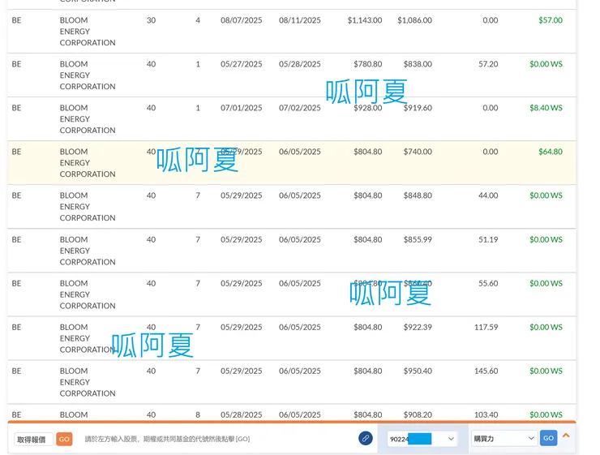
Task: Click $0.00 WS in the $838.00 row
Action: pos(546,64)
